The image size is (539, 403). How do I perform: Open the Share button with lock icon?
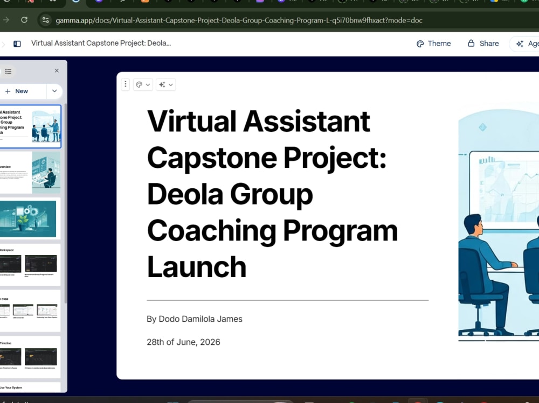[x=483, y=44]
